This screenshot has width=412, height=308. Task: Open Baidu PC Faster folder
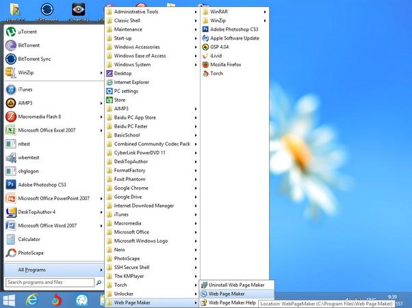pyautogui.click(x=152, y=126)
